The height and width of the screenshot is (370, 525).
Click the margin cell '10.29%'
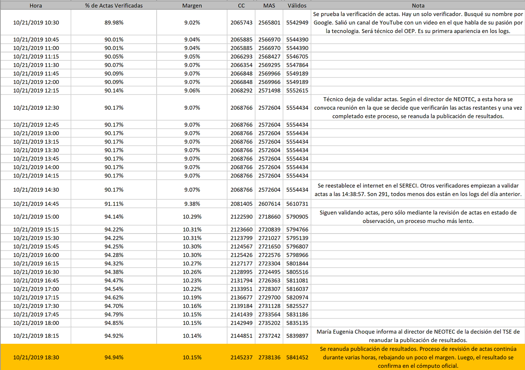point(192,216)
